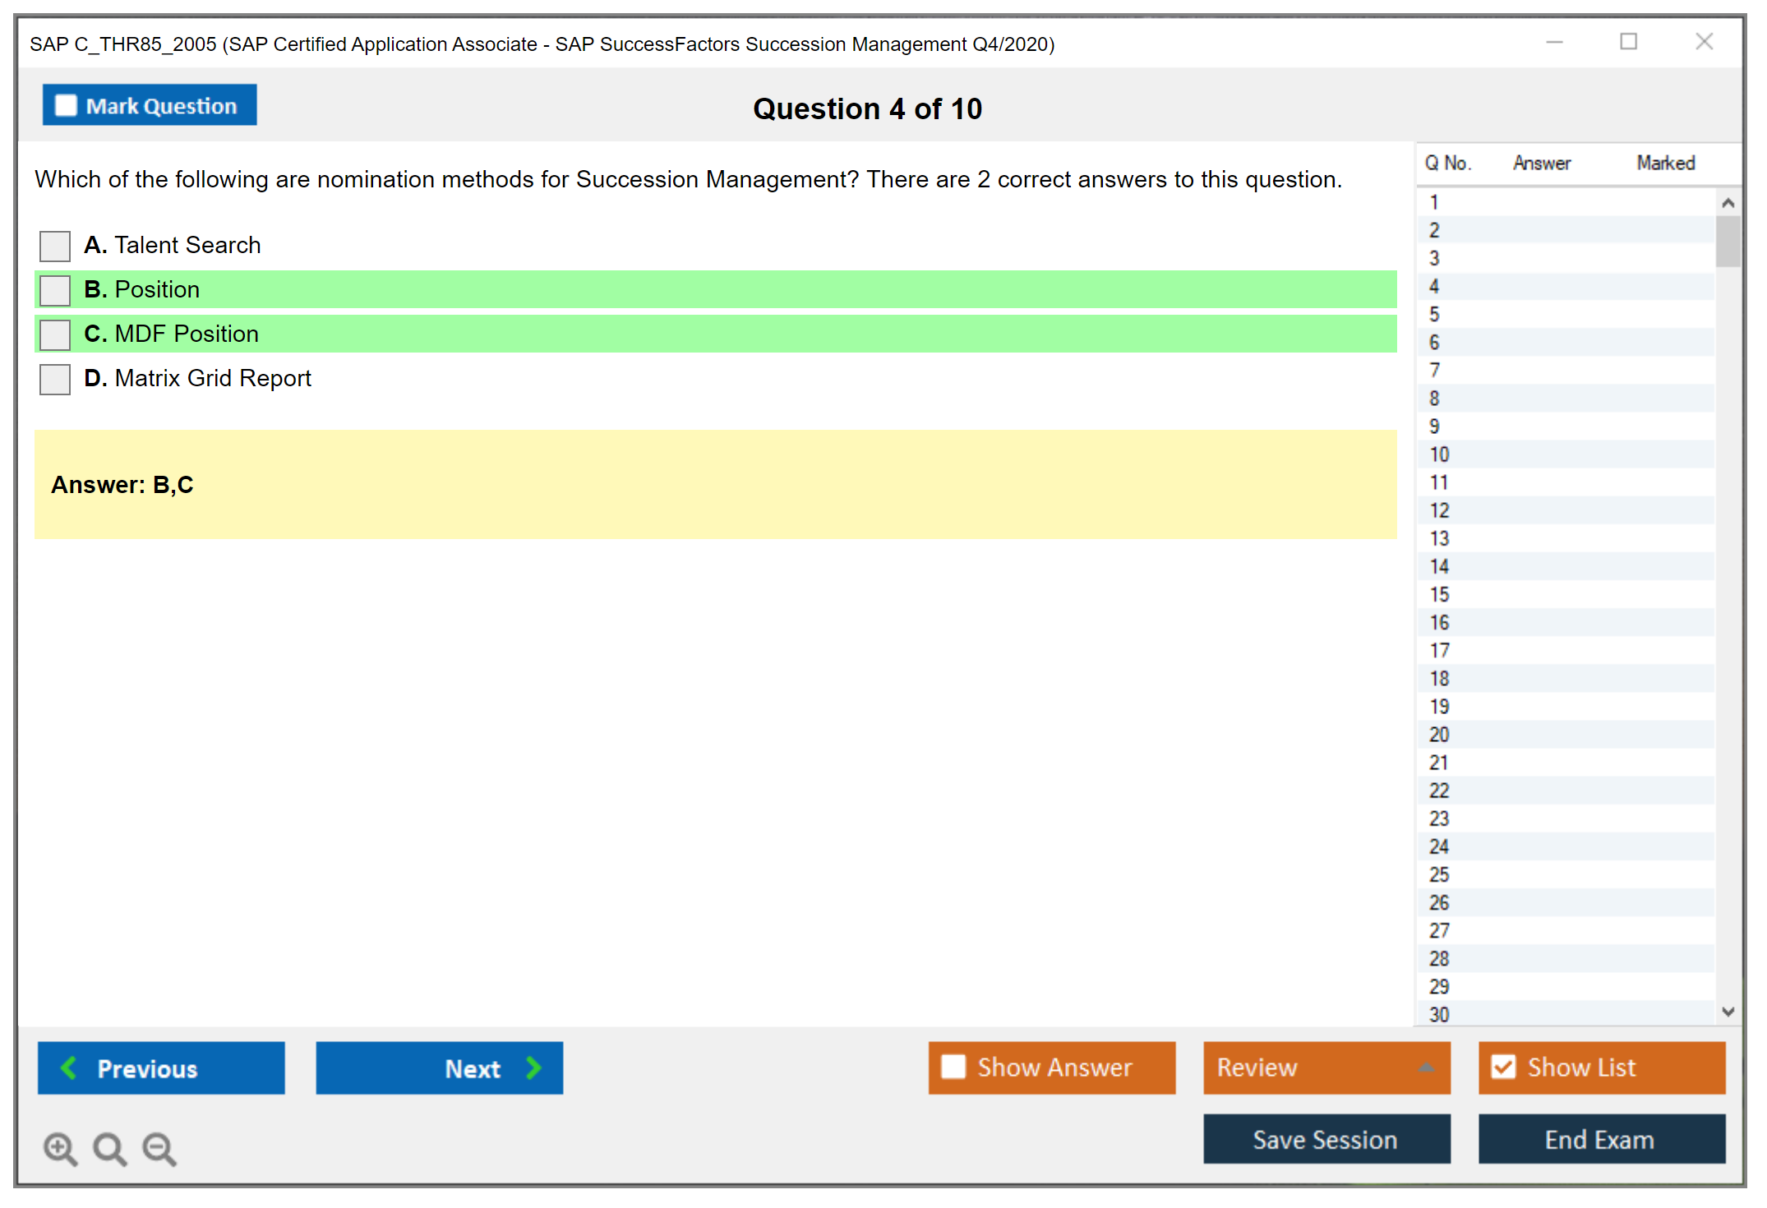Screen dimensions: 1767x1208
Task: Click the green right arrow on Next
Action: 533,1067
